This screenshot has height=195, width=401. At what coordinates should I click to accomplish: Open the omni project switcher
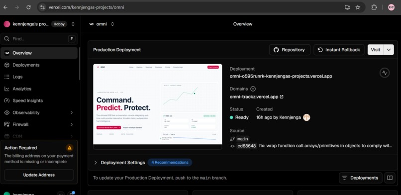[x=102, y=24]
